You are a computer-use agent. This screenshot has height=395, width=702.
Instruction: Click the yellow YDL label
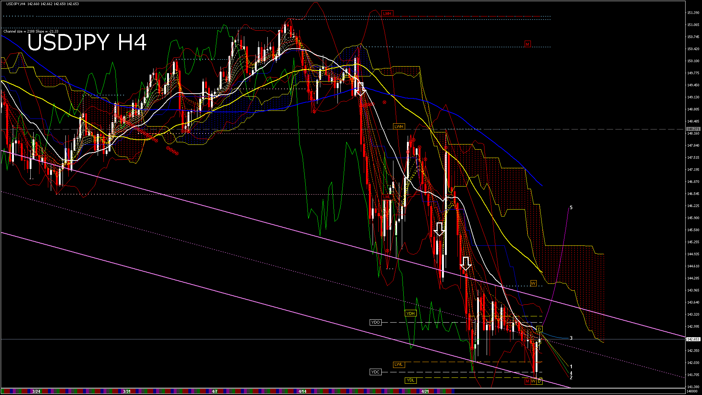point(411,380)
